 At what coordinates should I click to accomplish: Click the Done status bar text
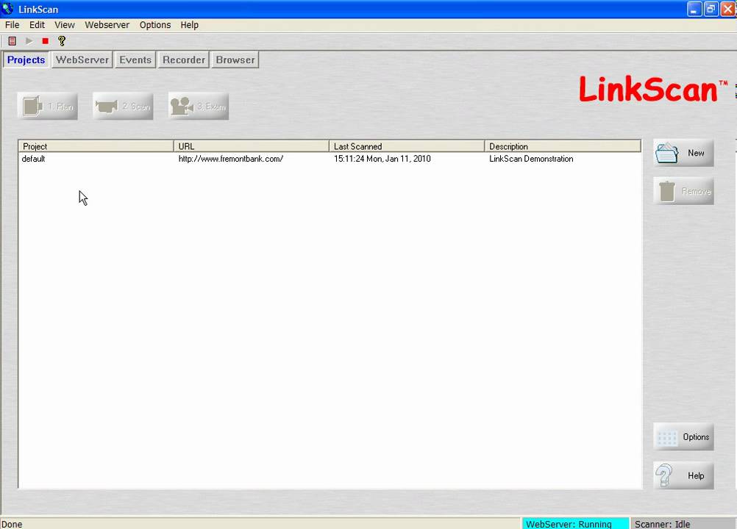[x=12, y=525]
